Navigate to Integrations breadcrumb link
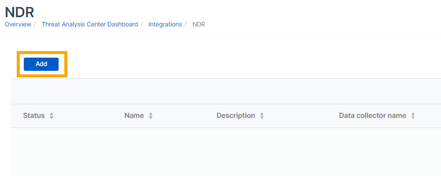 tap(165, 24)
